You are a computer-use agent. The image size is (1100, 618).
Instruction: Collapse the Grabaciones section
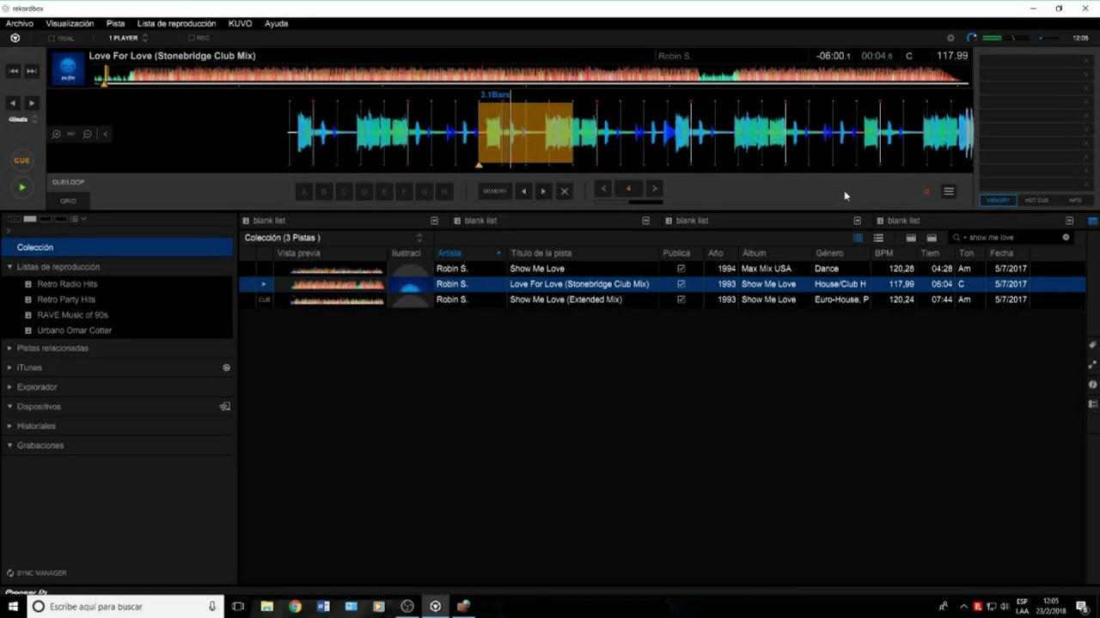(9, 445)
